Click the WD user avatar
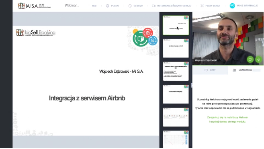 point(232,6)
